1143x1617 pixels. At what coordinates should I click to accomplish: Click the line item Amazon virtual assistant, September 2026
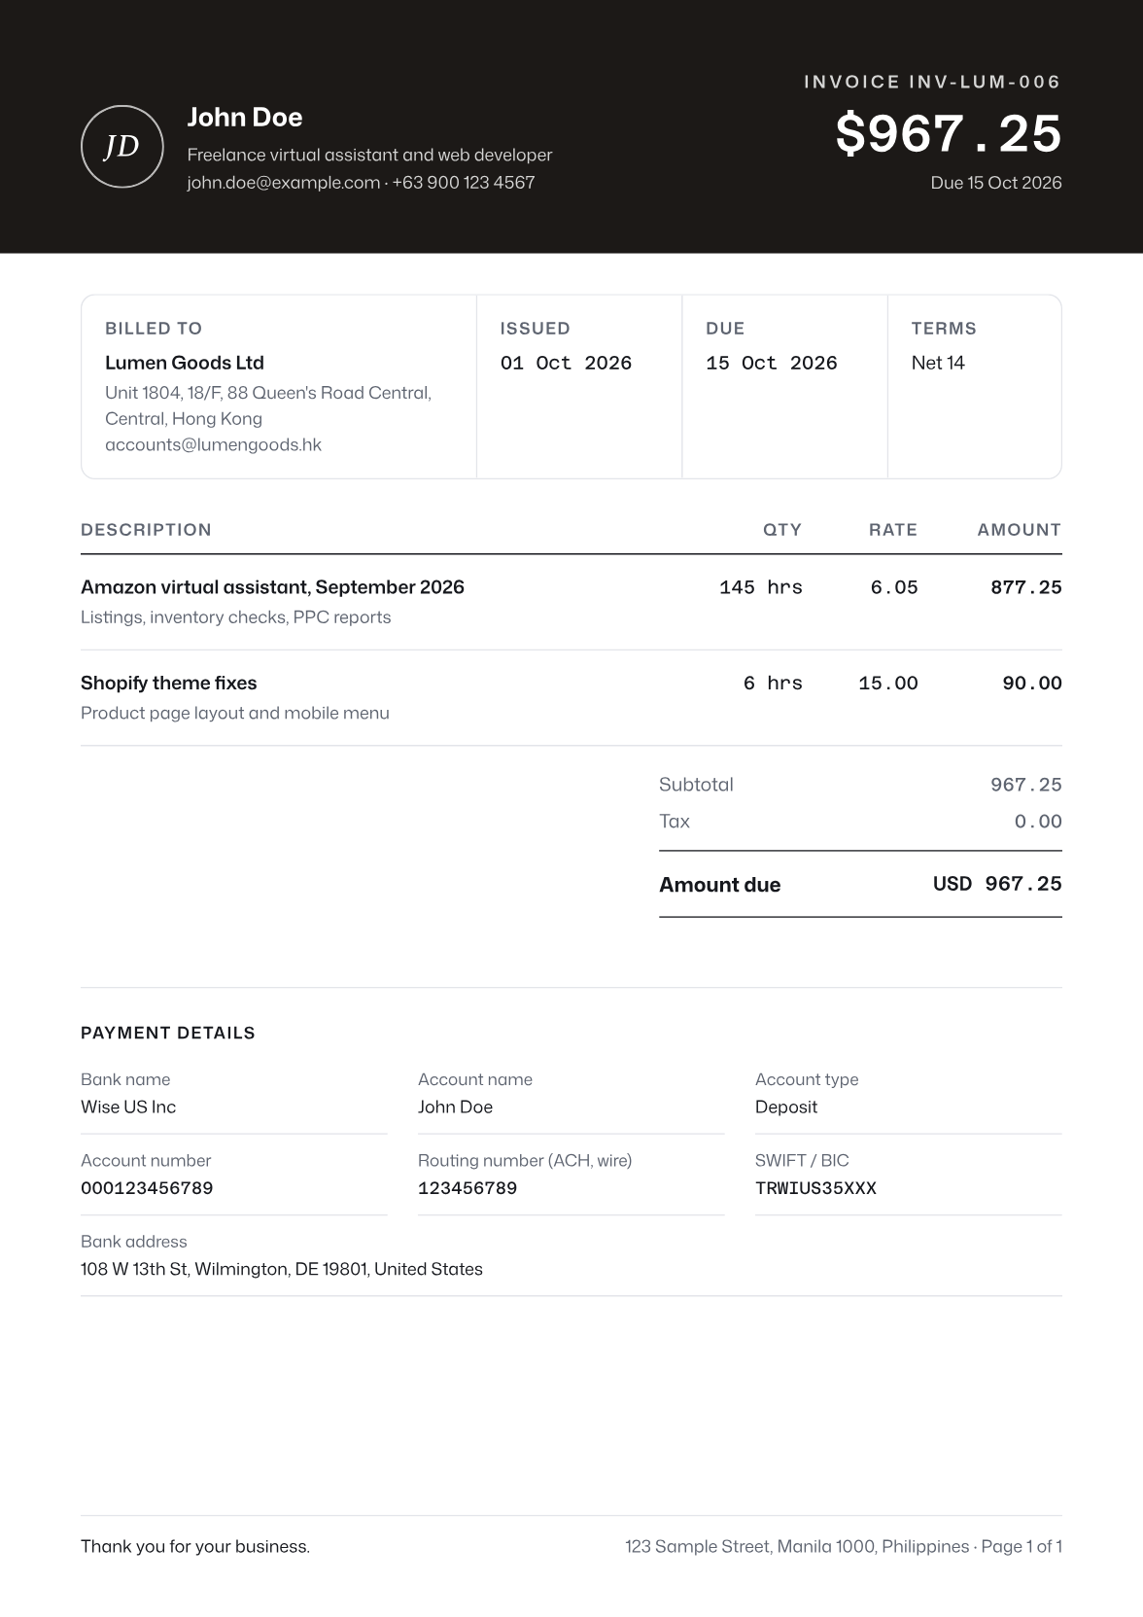tap(272, 587)
